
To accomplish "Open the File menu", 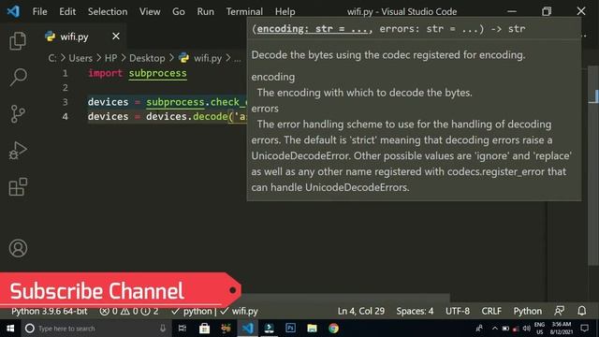I will tap(39, 11).
